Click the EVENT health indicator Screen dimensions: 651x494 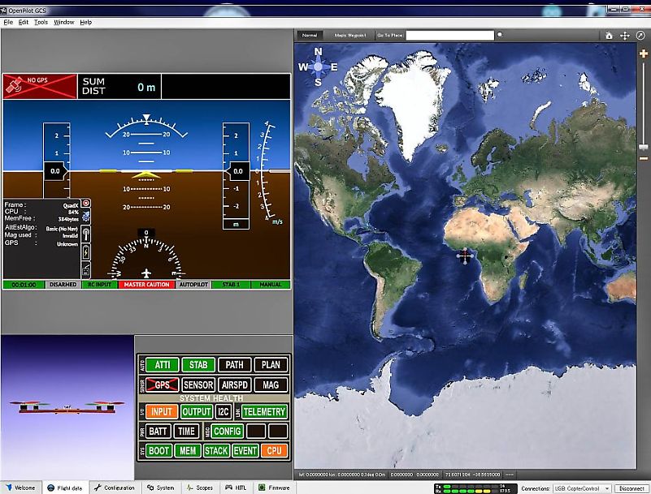coord(245,451)
